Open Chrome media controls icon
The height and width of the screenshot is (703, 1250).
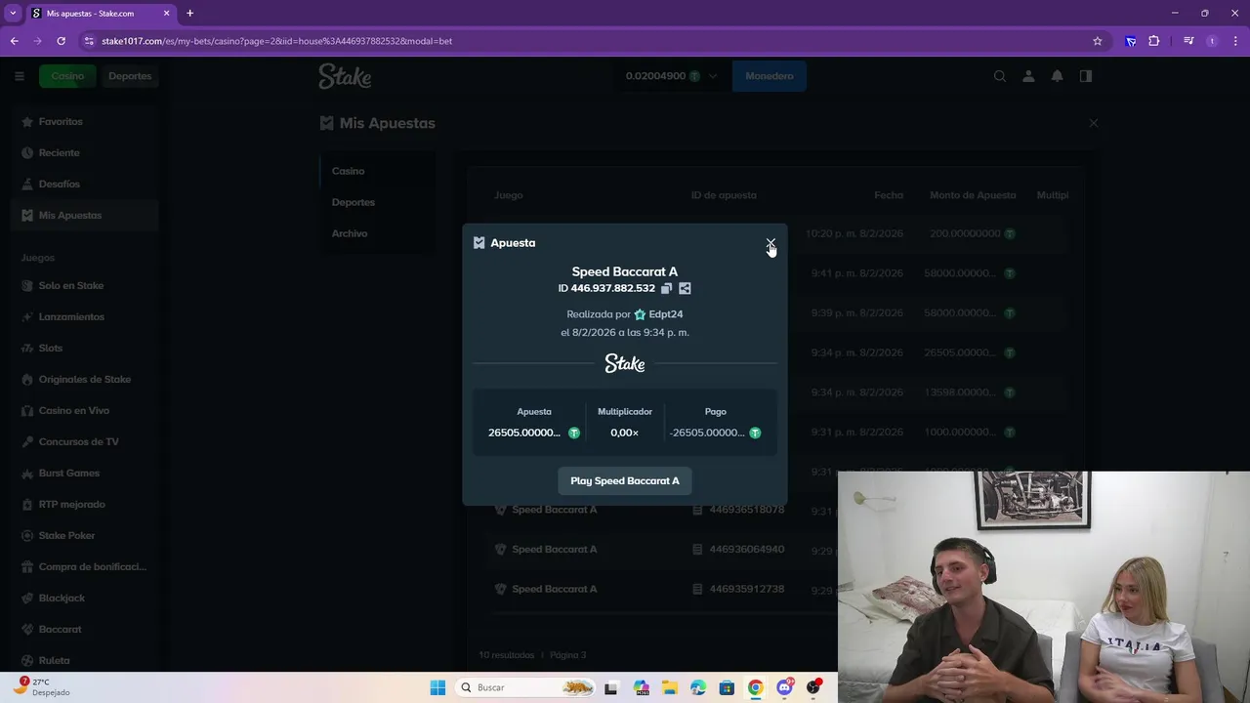[1188, 41]
